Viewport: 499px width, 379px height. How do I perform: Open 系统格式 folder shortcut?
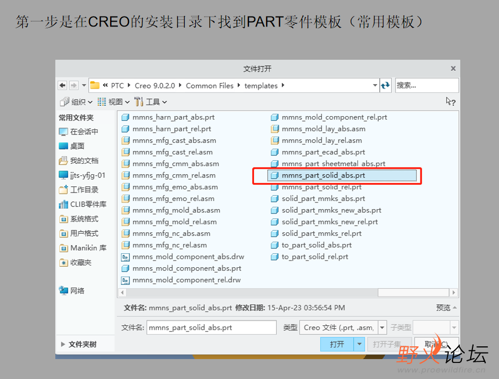pos(79,219)
